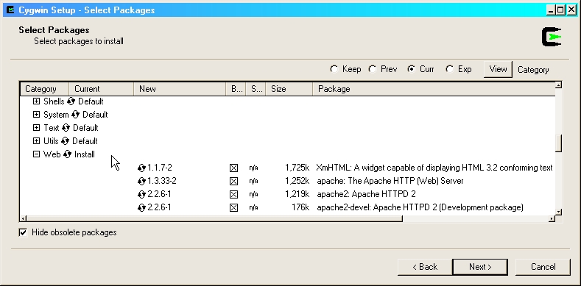Click the Back button
The height and width of the screenshot is (286, 581).
(x=425, y=267)
